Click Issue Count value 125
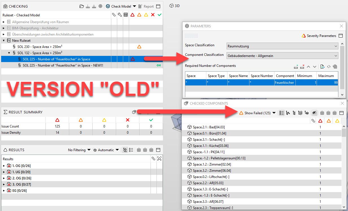 (x=57, y=126)
